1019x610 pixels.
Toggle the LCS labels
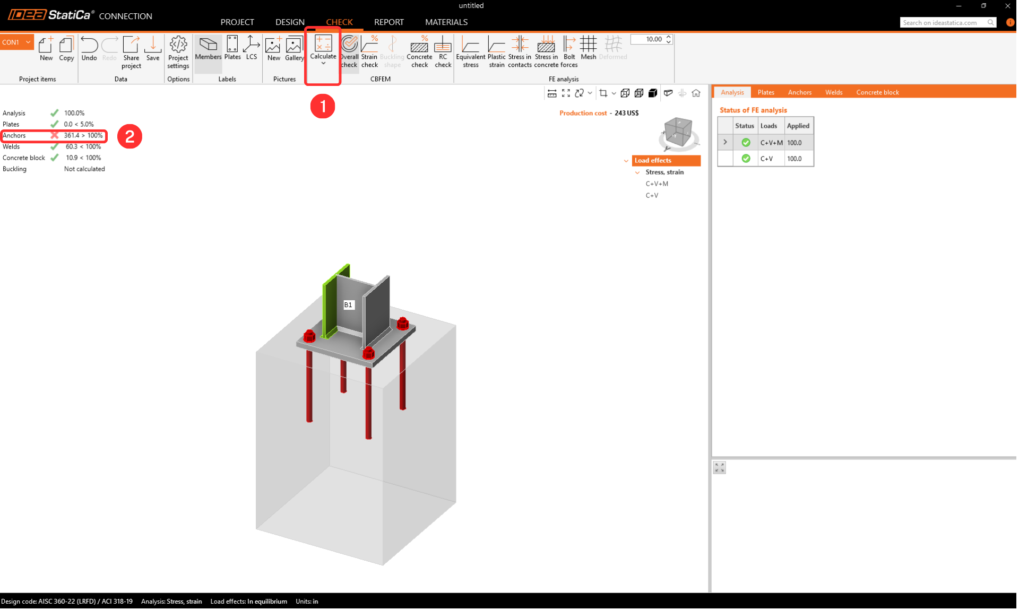tap(251, 48)
